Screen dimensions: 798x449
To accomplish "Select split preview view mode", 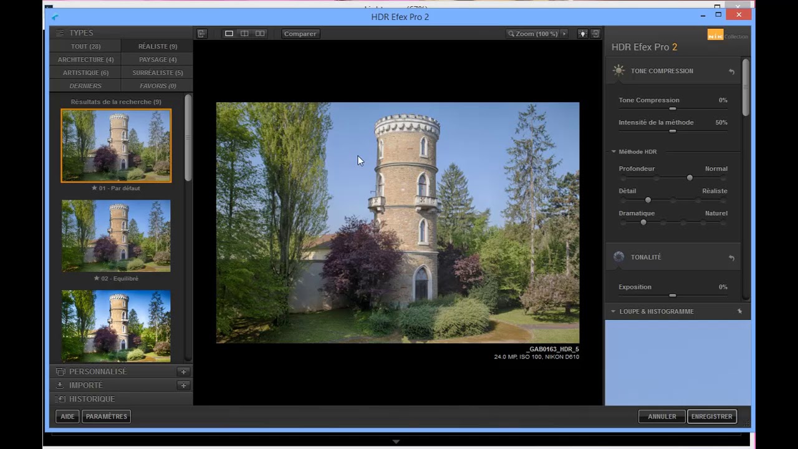I will [x=244, y=34].
